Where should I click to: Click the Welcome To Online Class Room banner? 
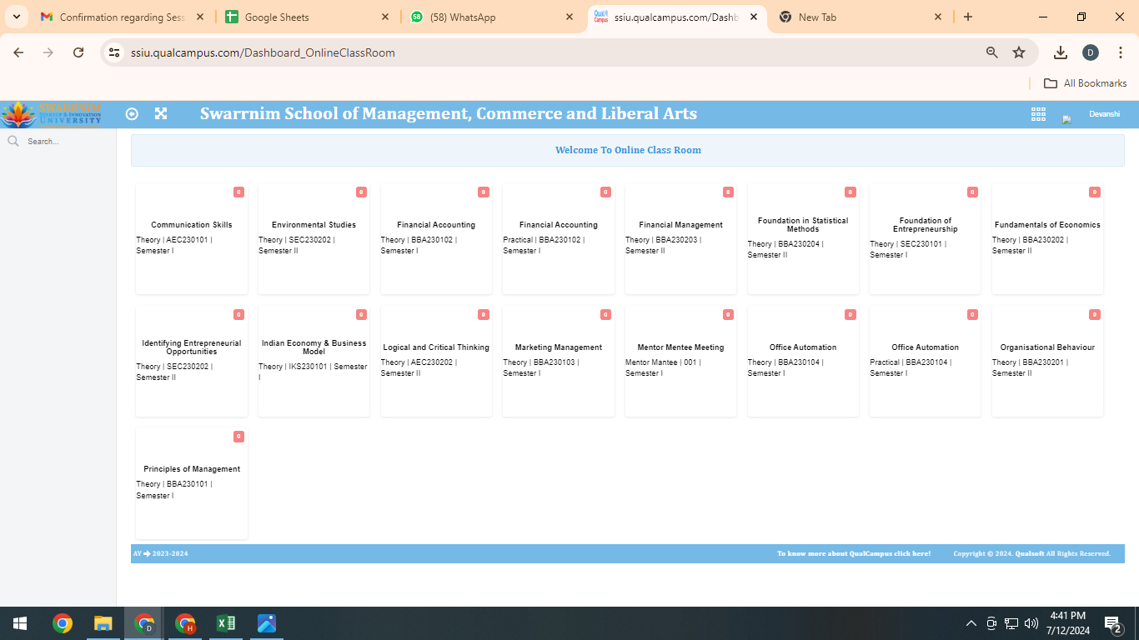[628, 150]
